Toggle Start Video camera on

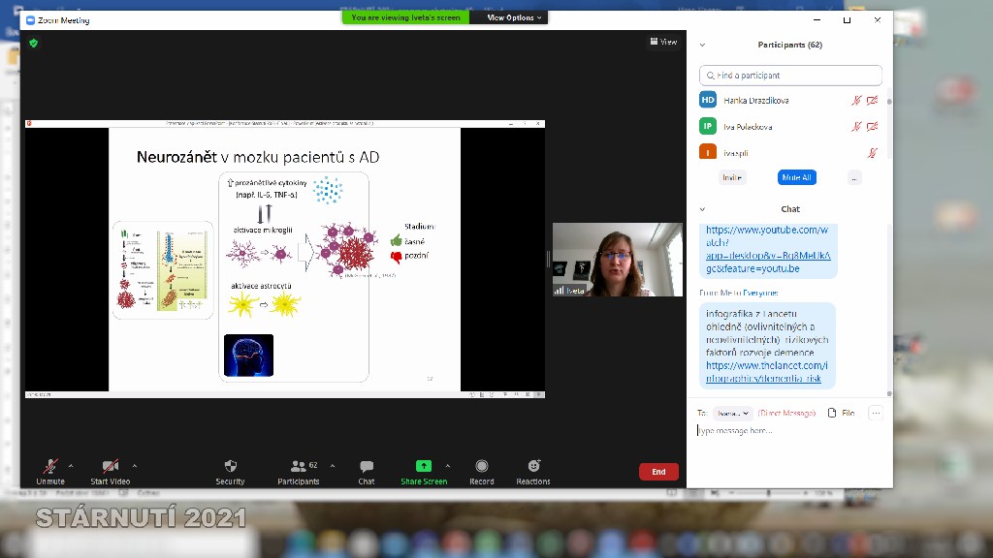[111, 467]
